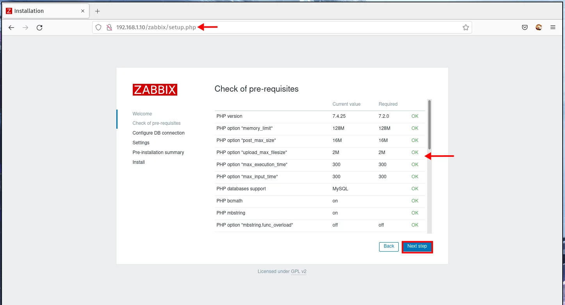Click the pre-requisites list scrollbar

click(430, 125)
